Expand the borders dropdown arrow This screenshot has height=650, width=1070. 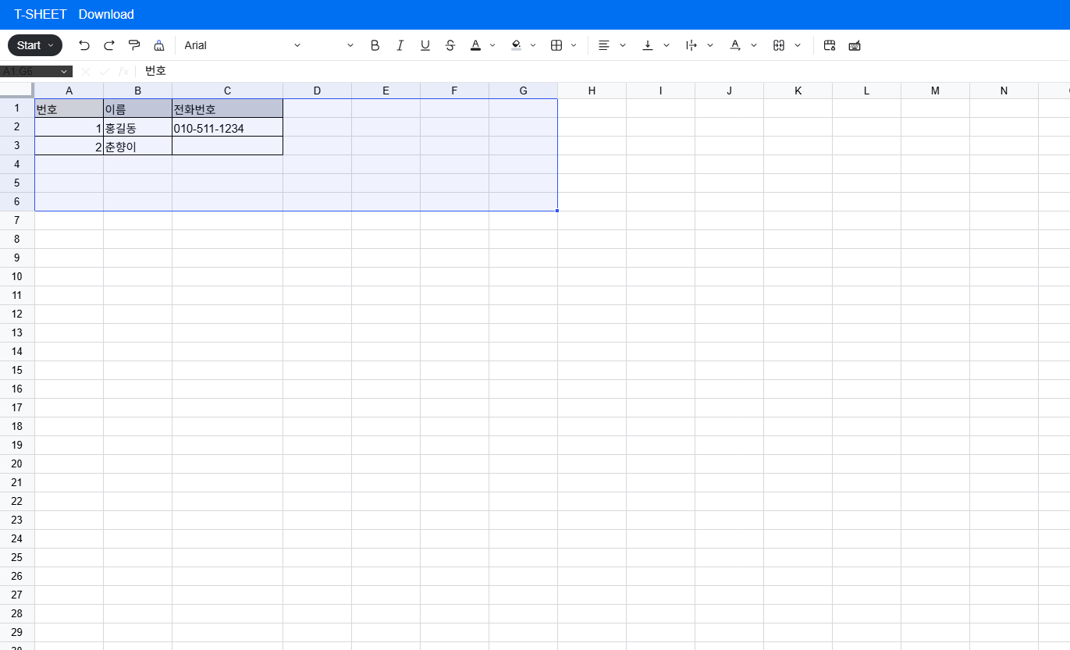point(574,45)
